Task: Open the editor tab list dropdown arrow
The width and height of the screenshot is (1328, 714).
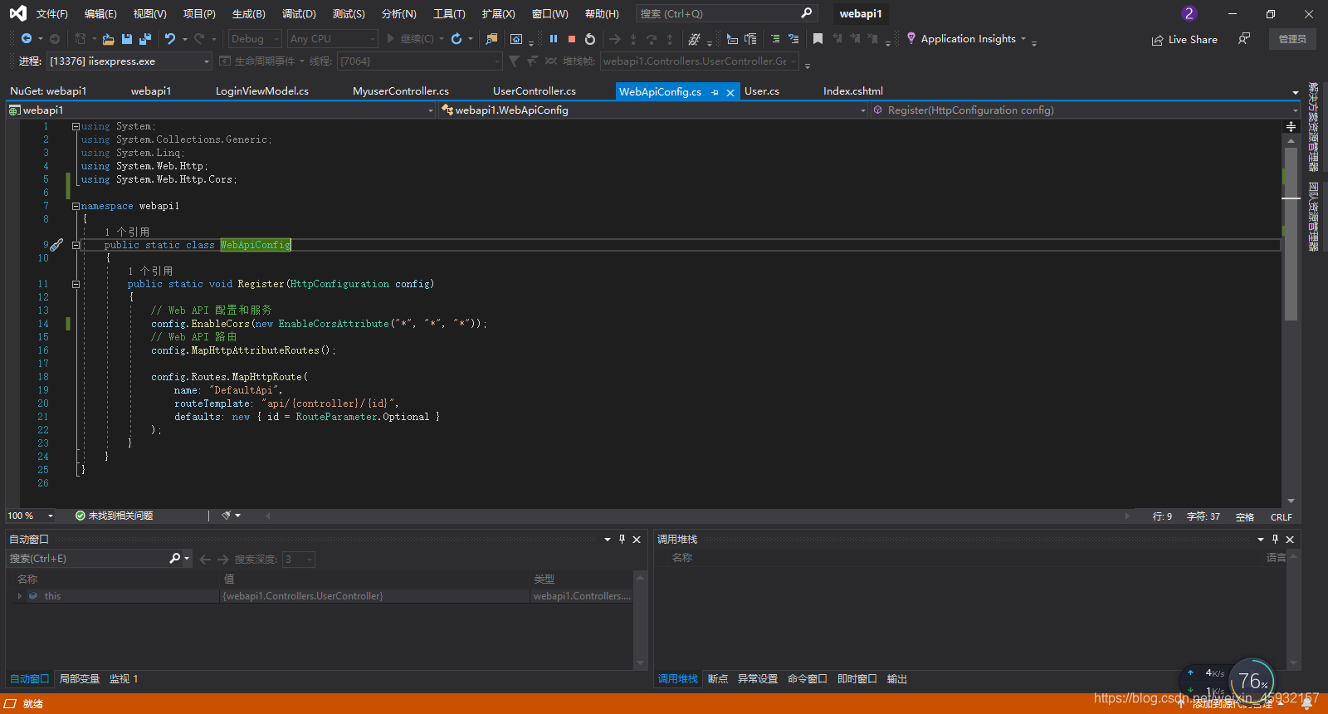Action: (1295, 92)
